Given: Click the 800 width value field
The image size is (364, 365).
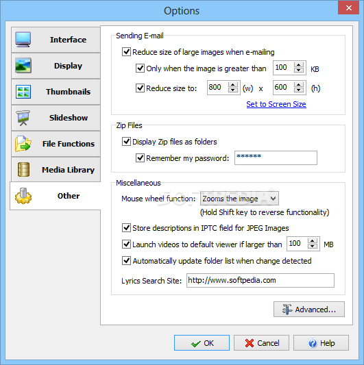Looking at the screenshot, I should point(218,88).
